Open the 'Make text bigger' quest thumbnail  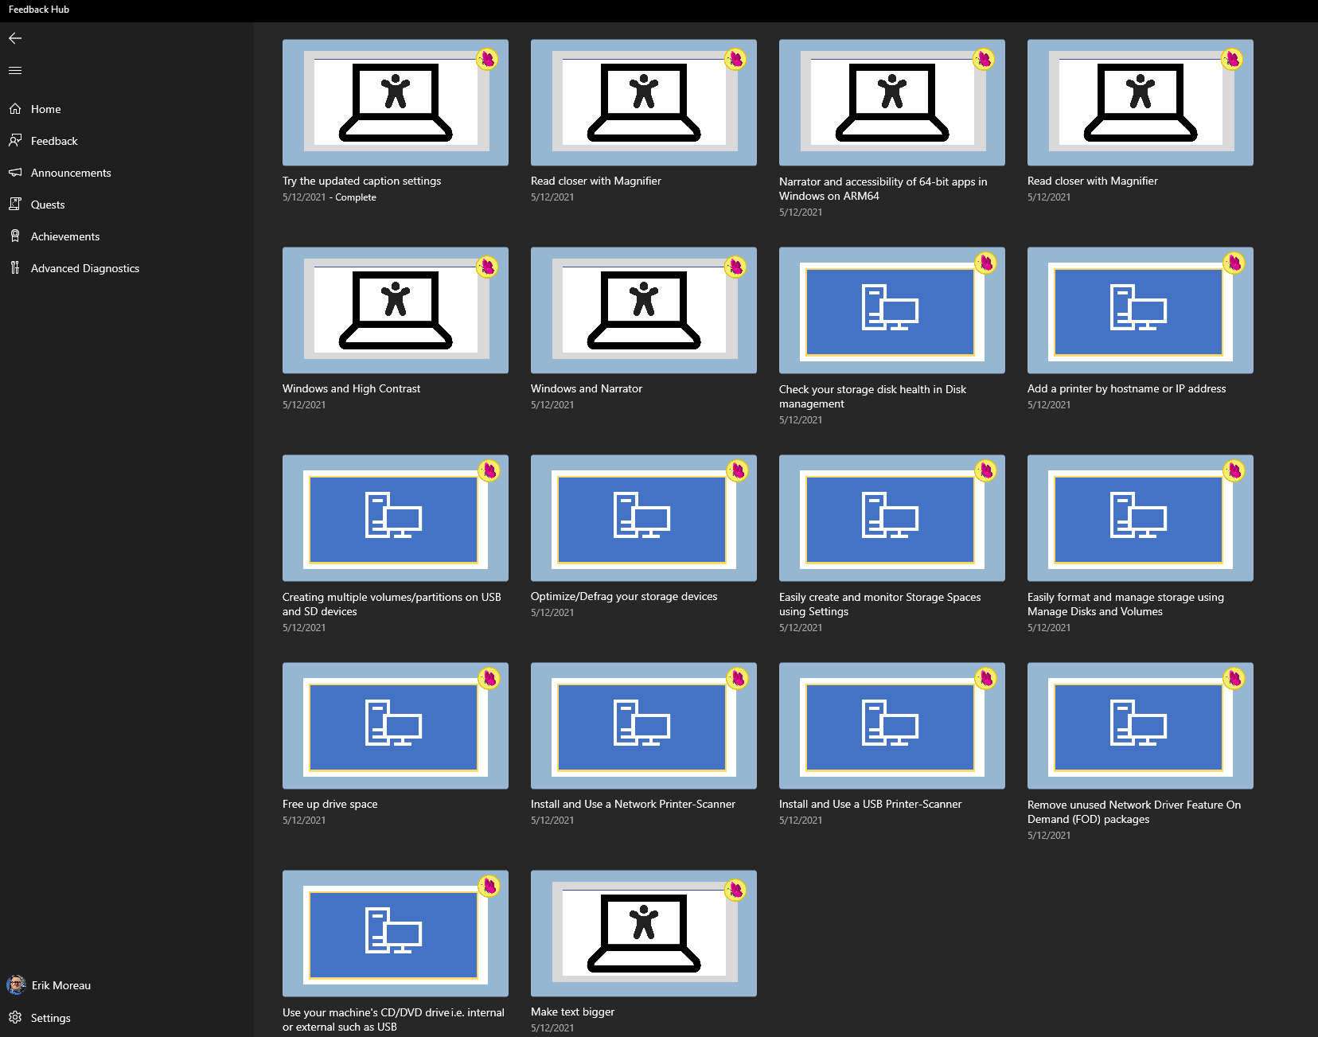(x=644, y=934)
